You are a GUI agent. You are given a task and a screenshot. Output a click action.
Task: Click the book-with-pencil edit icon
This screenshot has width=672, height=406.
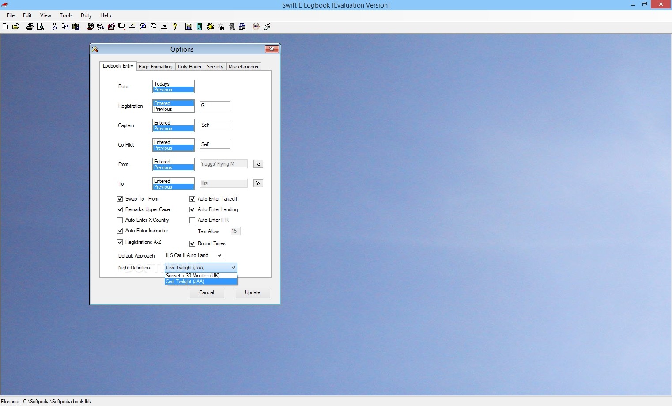click(x=111, y=27)
